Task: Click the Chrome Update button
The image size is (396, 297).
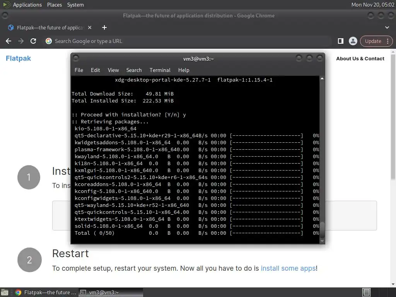Action: (373, 41)
